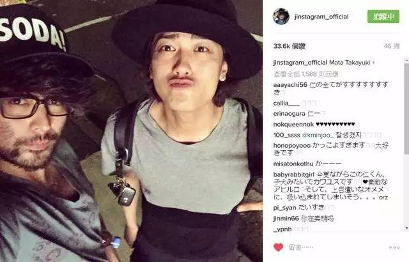409x262 pixels.
Task: Open jinstagram_official name in the caption
Action: (x=300, y=63)
